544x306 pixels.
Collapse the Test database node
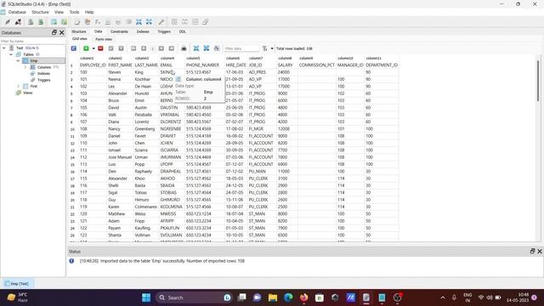coord(4,48)
